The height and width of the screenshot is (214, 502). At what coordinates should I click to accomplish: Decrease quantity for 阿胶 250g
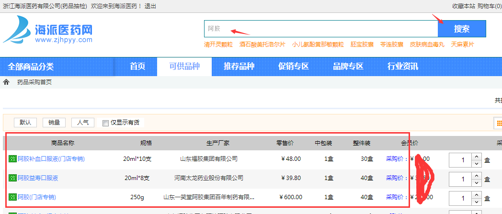(x=477, y=202)
